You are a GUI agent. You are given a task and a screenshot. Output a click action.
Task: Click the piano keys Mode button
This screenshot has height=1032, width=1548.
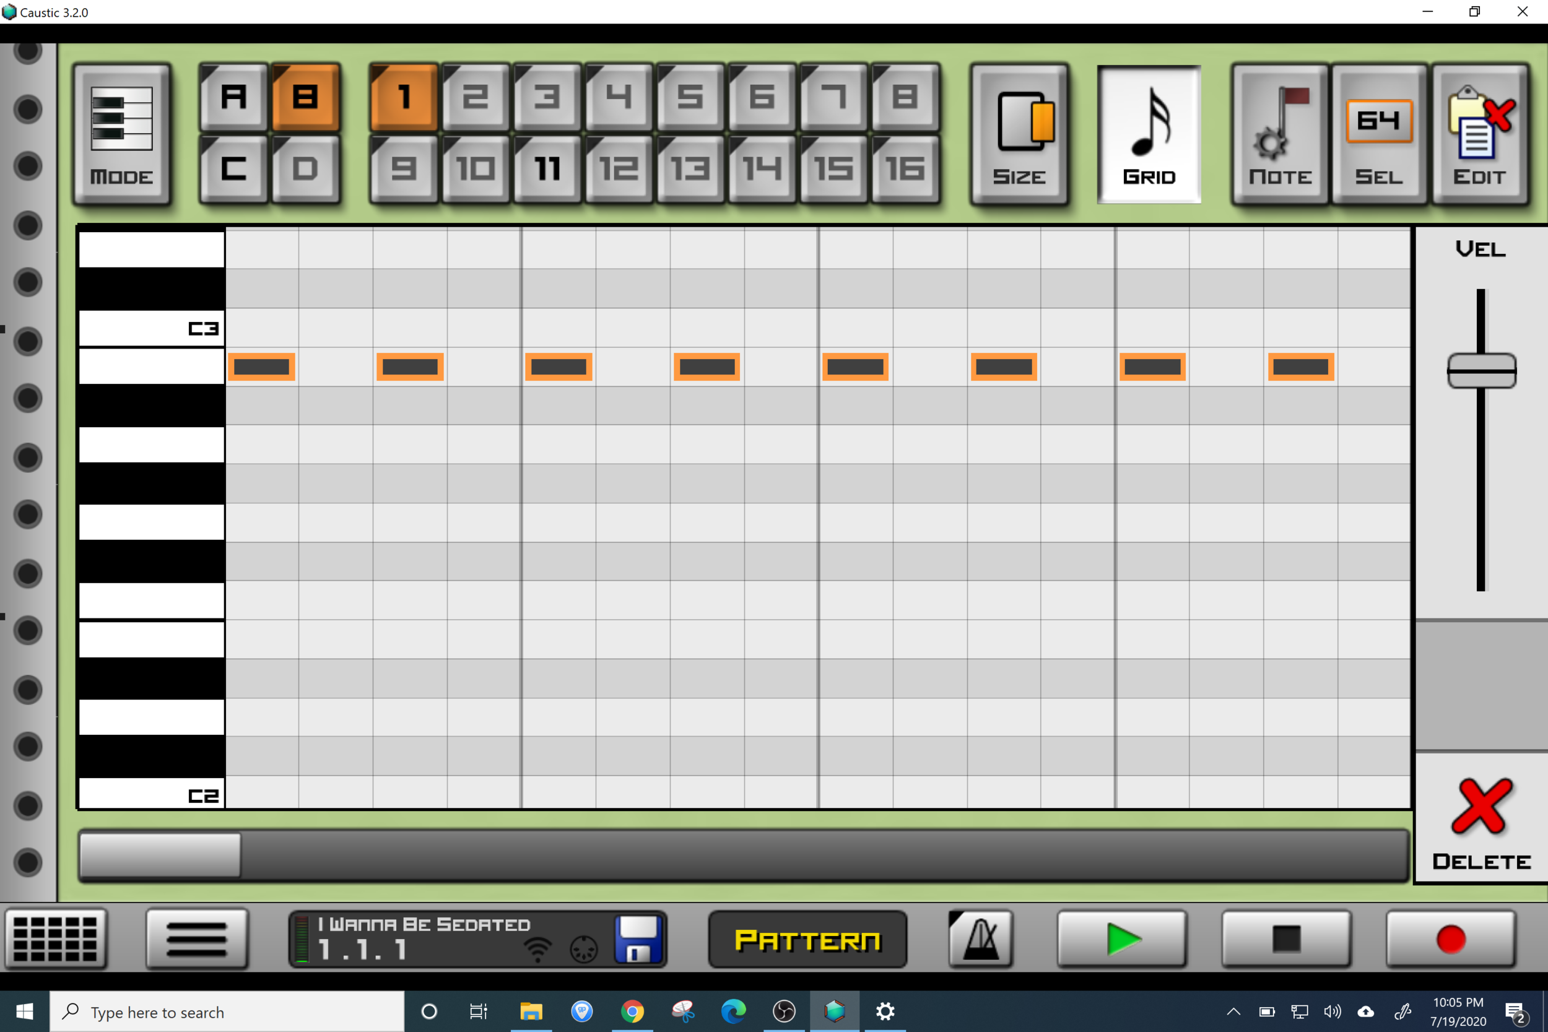tap(122, 135)
